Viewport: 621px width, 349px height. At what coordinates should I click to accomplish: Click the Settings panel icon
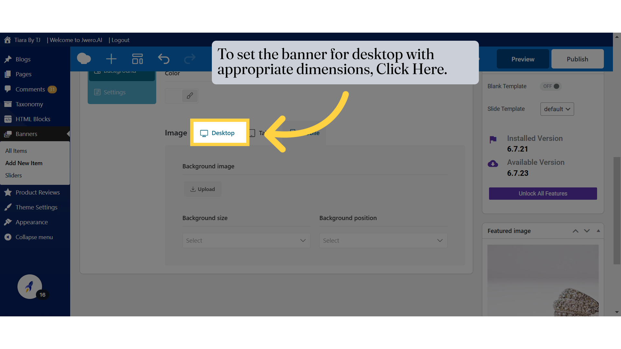click(x=98, y=92)
